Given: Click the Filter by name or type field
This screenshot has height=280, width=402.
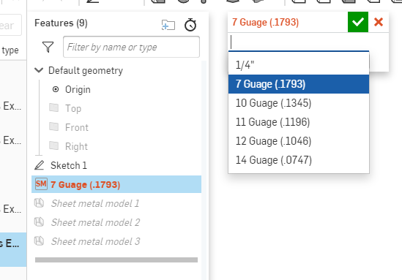Looking at the screenshot, I should 131,47.
